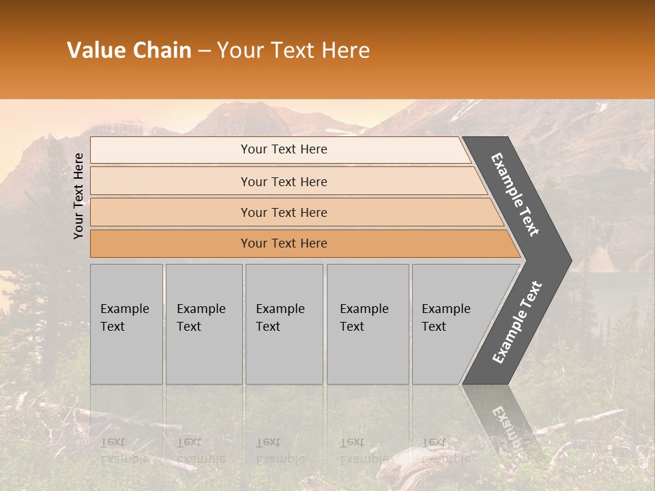Viewport: 655px width, 491px height.
Task: Click the bold "Value Chain" title text
Action: tap(129, 50)
